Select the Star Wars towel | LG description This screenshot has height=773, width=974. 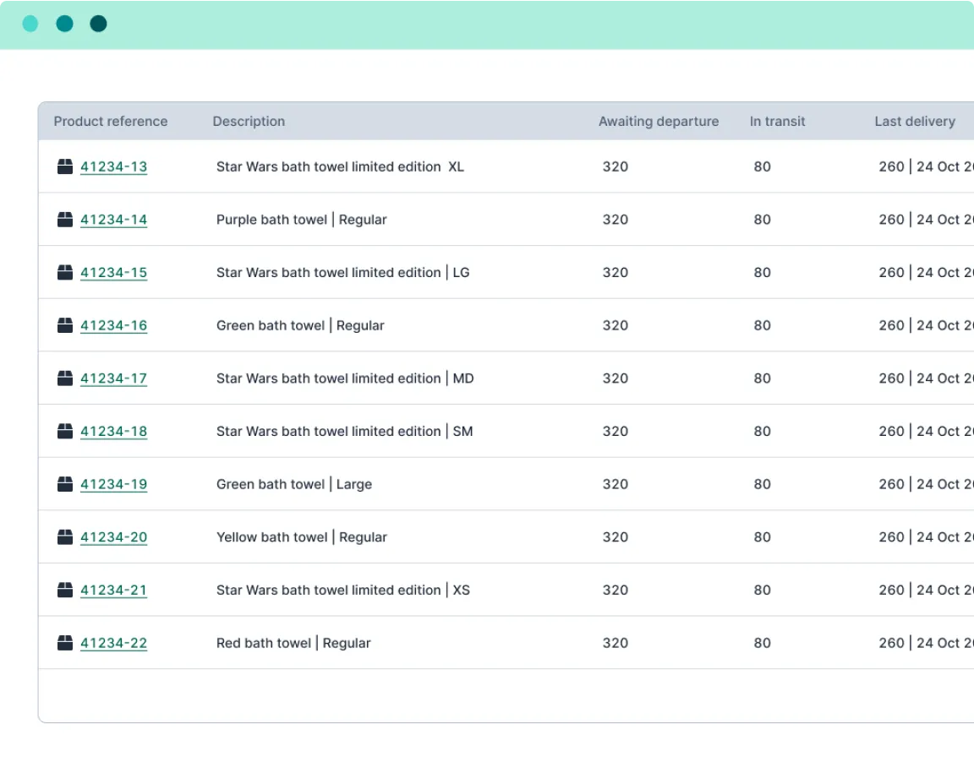coord(343,273)
